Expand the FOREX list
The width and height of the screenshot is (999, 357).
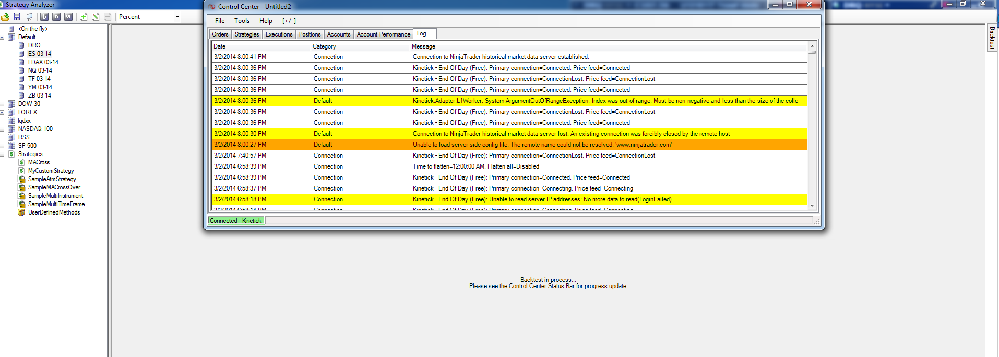point(2,112)
